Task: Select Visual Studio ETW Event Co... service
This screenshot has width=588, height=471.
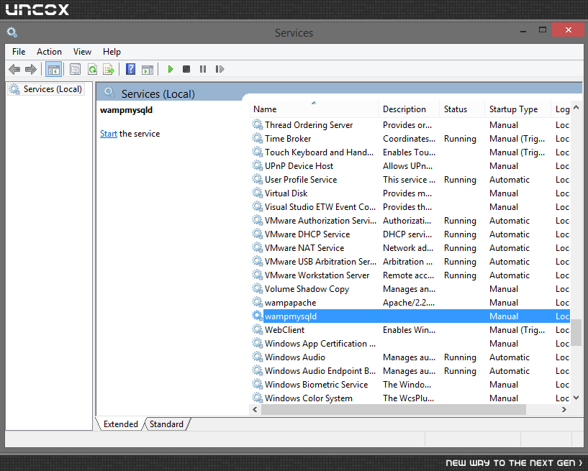Action: coord(410,207)
